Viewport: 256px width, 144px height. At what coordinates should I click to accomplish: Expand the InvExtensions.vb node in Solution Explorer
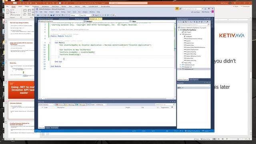180,65
